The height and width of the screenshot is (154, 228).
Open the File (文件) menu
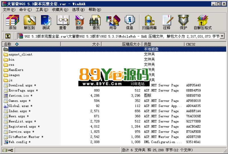point(9,10)
